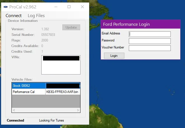Focus the Email Address input field
Viewport: 185px width, 128px height.
[x=150, y=34]
